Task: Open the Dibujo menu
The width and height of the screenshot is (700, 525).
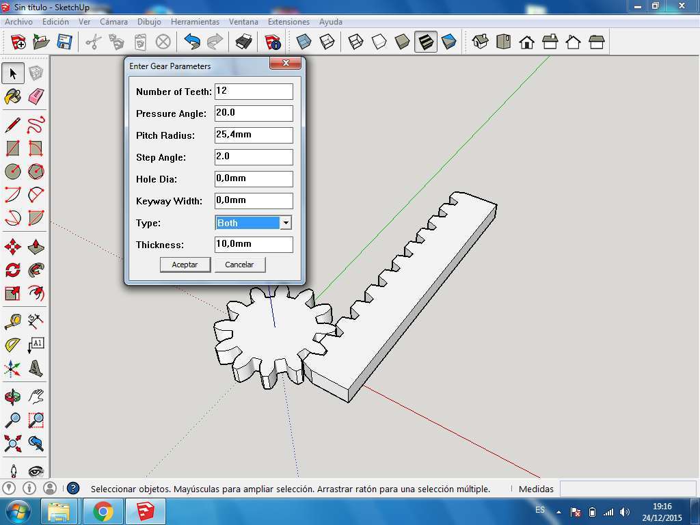Action: pyautogui.click(x=149, y=21)
